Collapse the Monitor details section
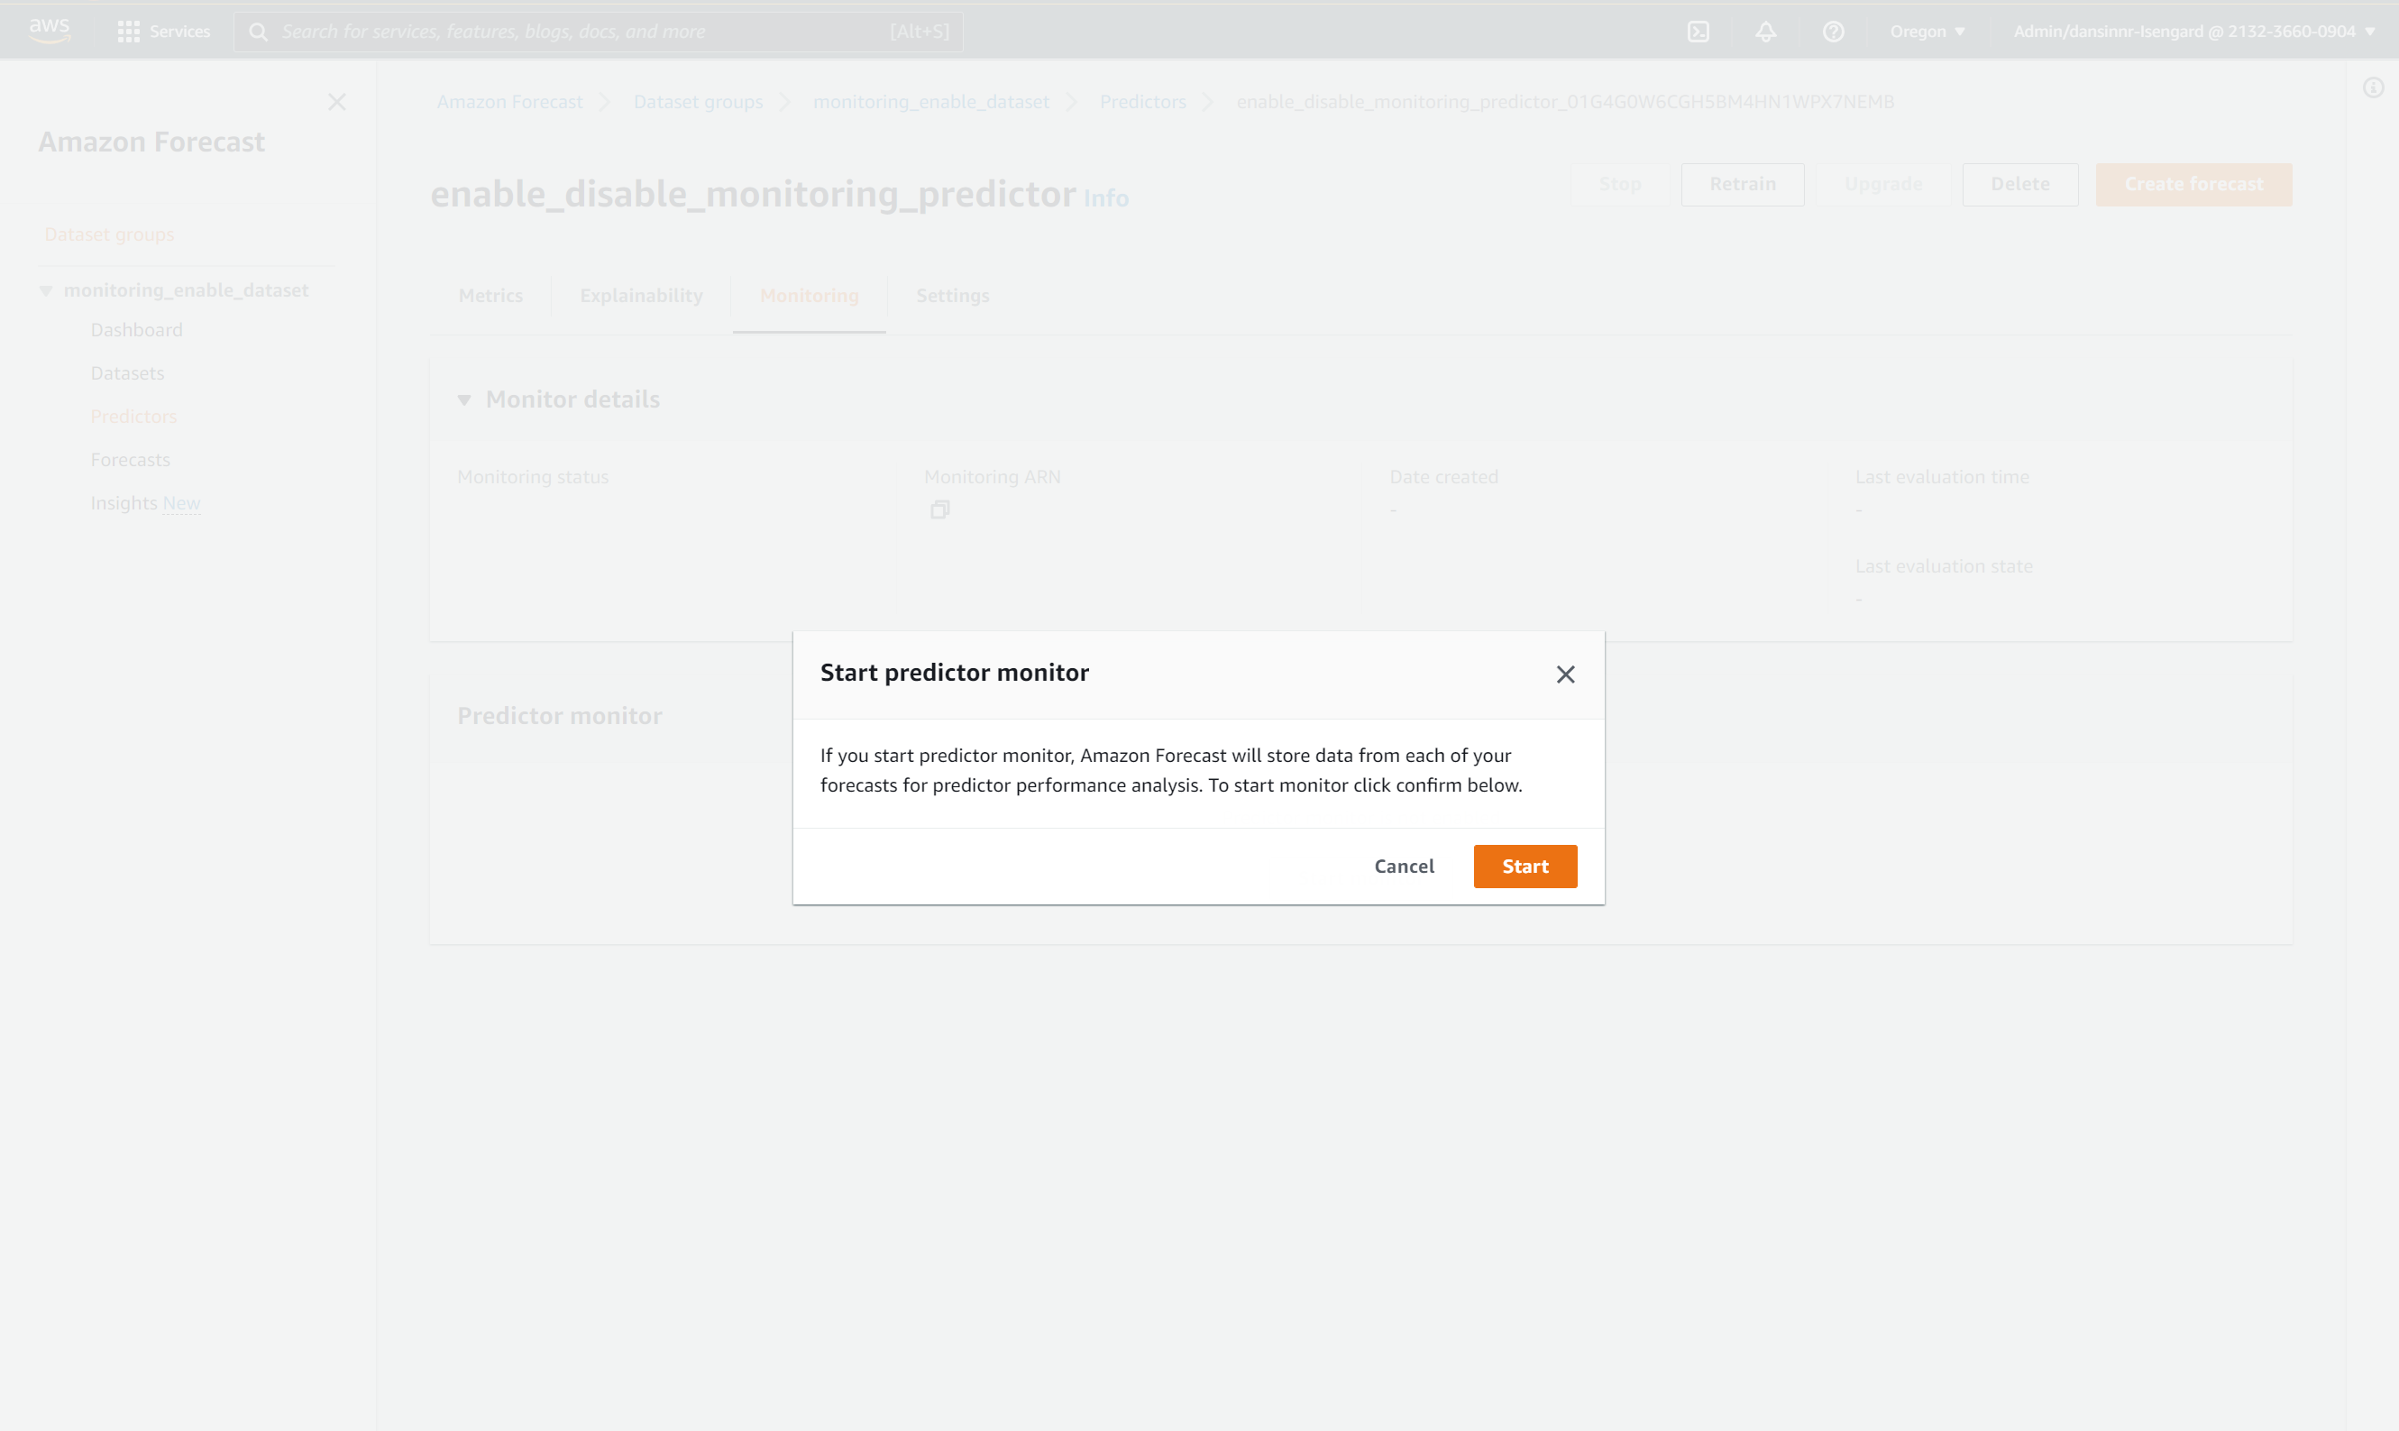This screenshot has height=1431, width=2399. pos(464,399)
